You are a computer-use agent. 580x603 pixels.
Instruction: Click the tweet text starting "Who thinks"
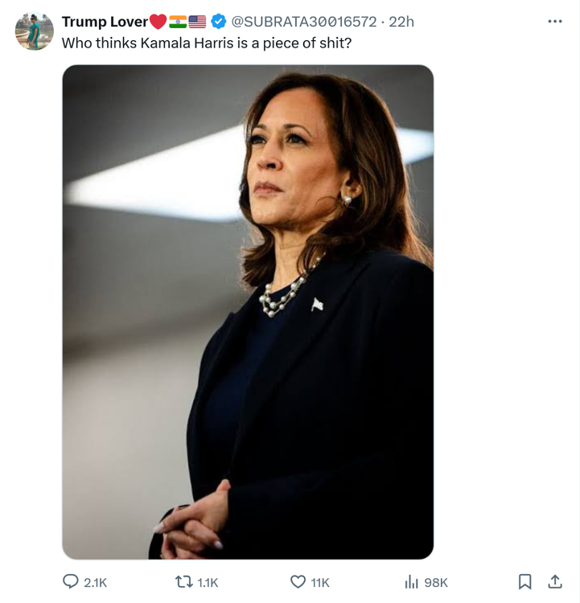(x=207, y=43)
